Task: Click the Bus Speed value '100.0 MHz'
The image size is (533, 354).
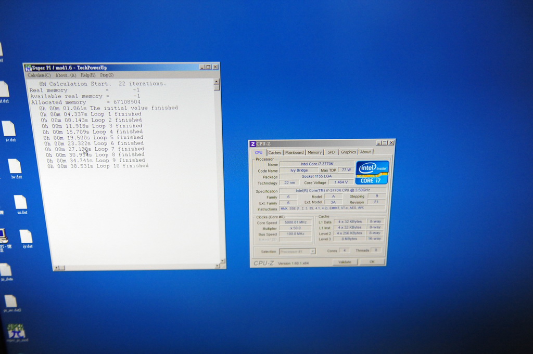Action: click(x=296, y=234)
